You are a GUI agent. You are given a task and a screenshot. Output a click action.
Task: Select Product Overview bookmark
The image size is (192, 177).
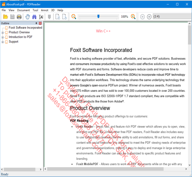tap(19, 32)
